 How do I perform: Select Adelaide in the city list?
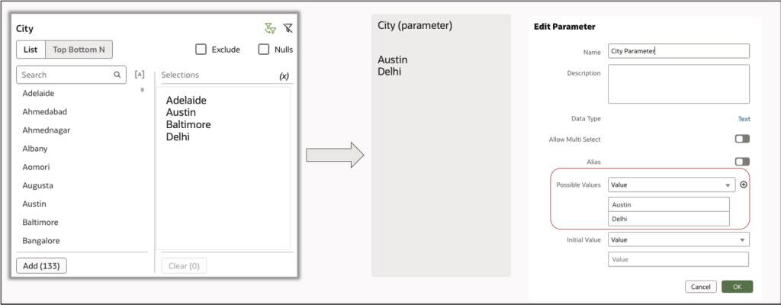pos(38,93)
